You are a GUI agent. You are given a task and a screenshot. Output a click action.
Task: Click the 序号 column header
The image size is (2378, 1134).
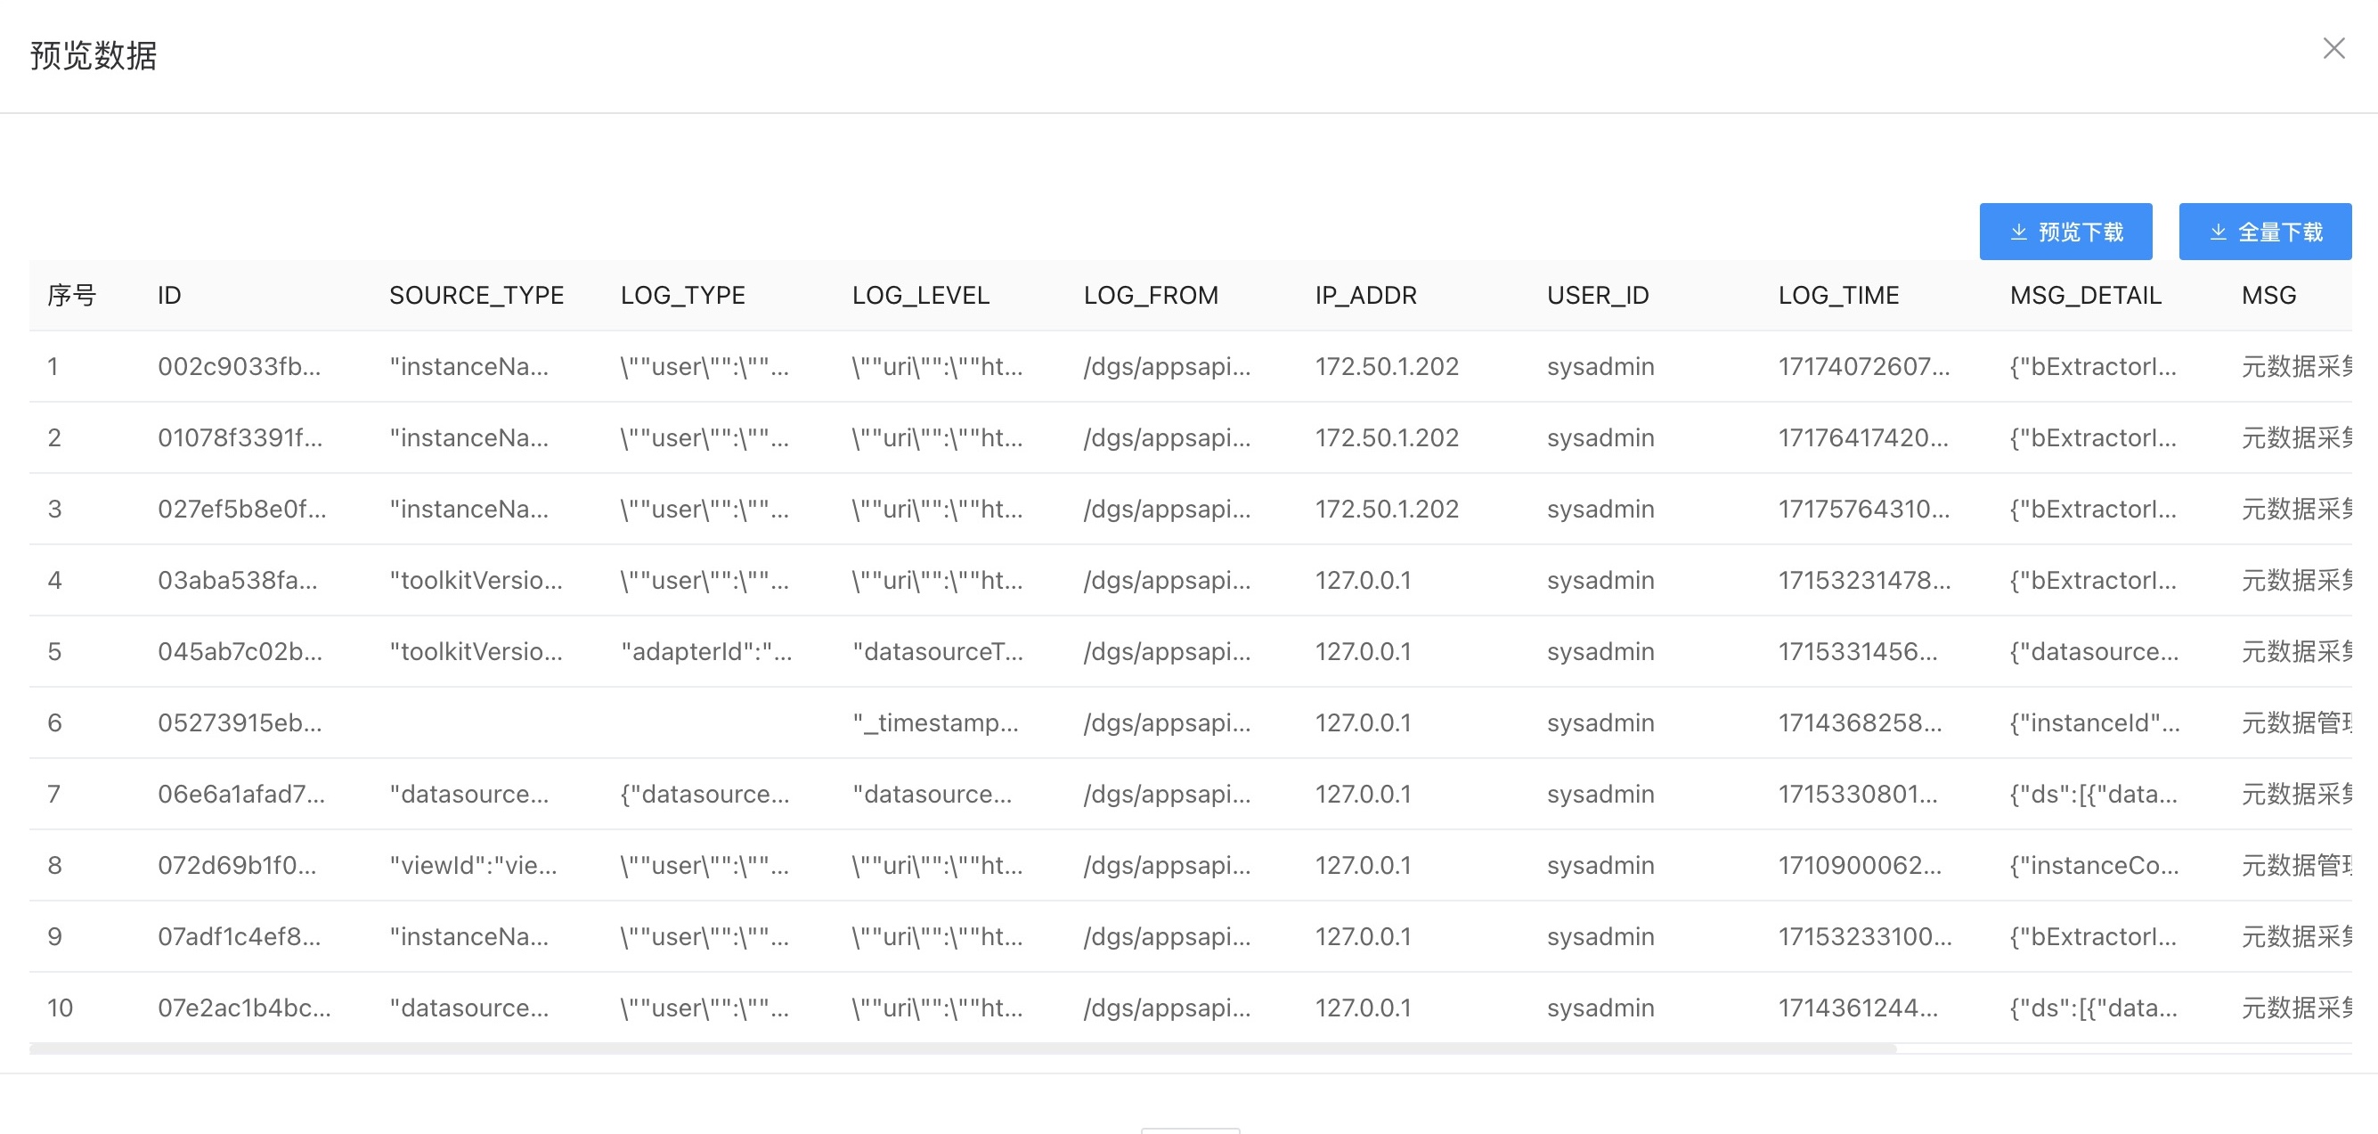pos(72,296)
